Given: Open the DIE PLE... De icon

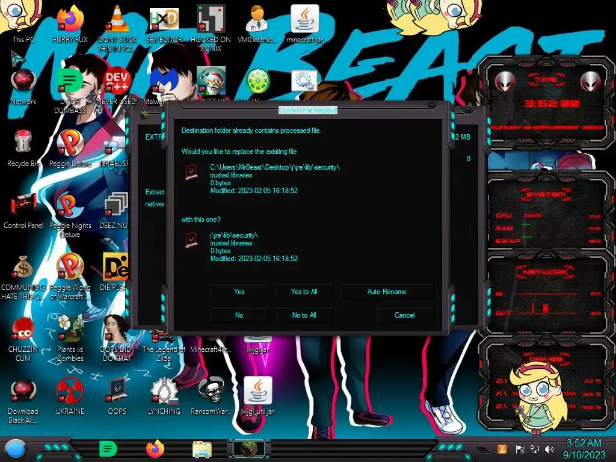Looking at the screenshot, I should tap(115, 273).
